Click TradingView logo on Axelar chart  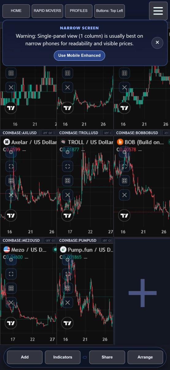click(x=11, y=216)
